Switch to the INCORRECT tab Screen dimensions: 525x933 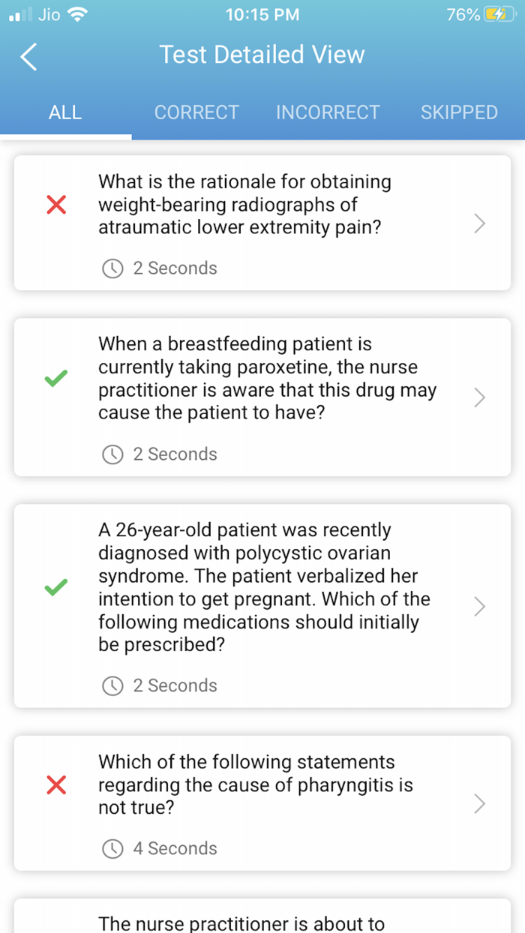(x=328, y=112)
